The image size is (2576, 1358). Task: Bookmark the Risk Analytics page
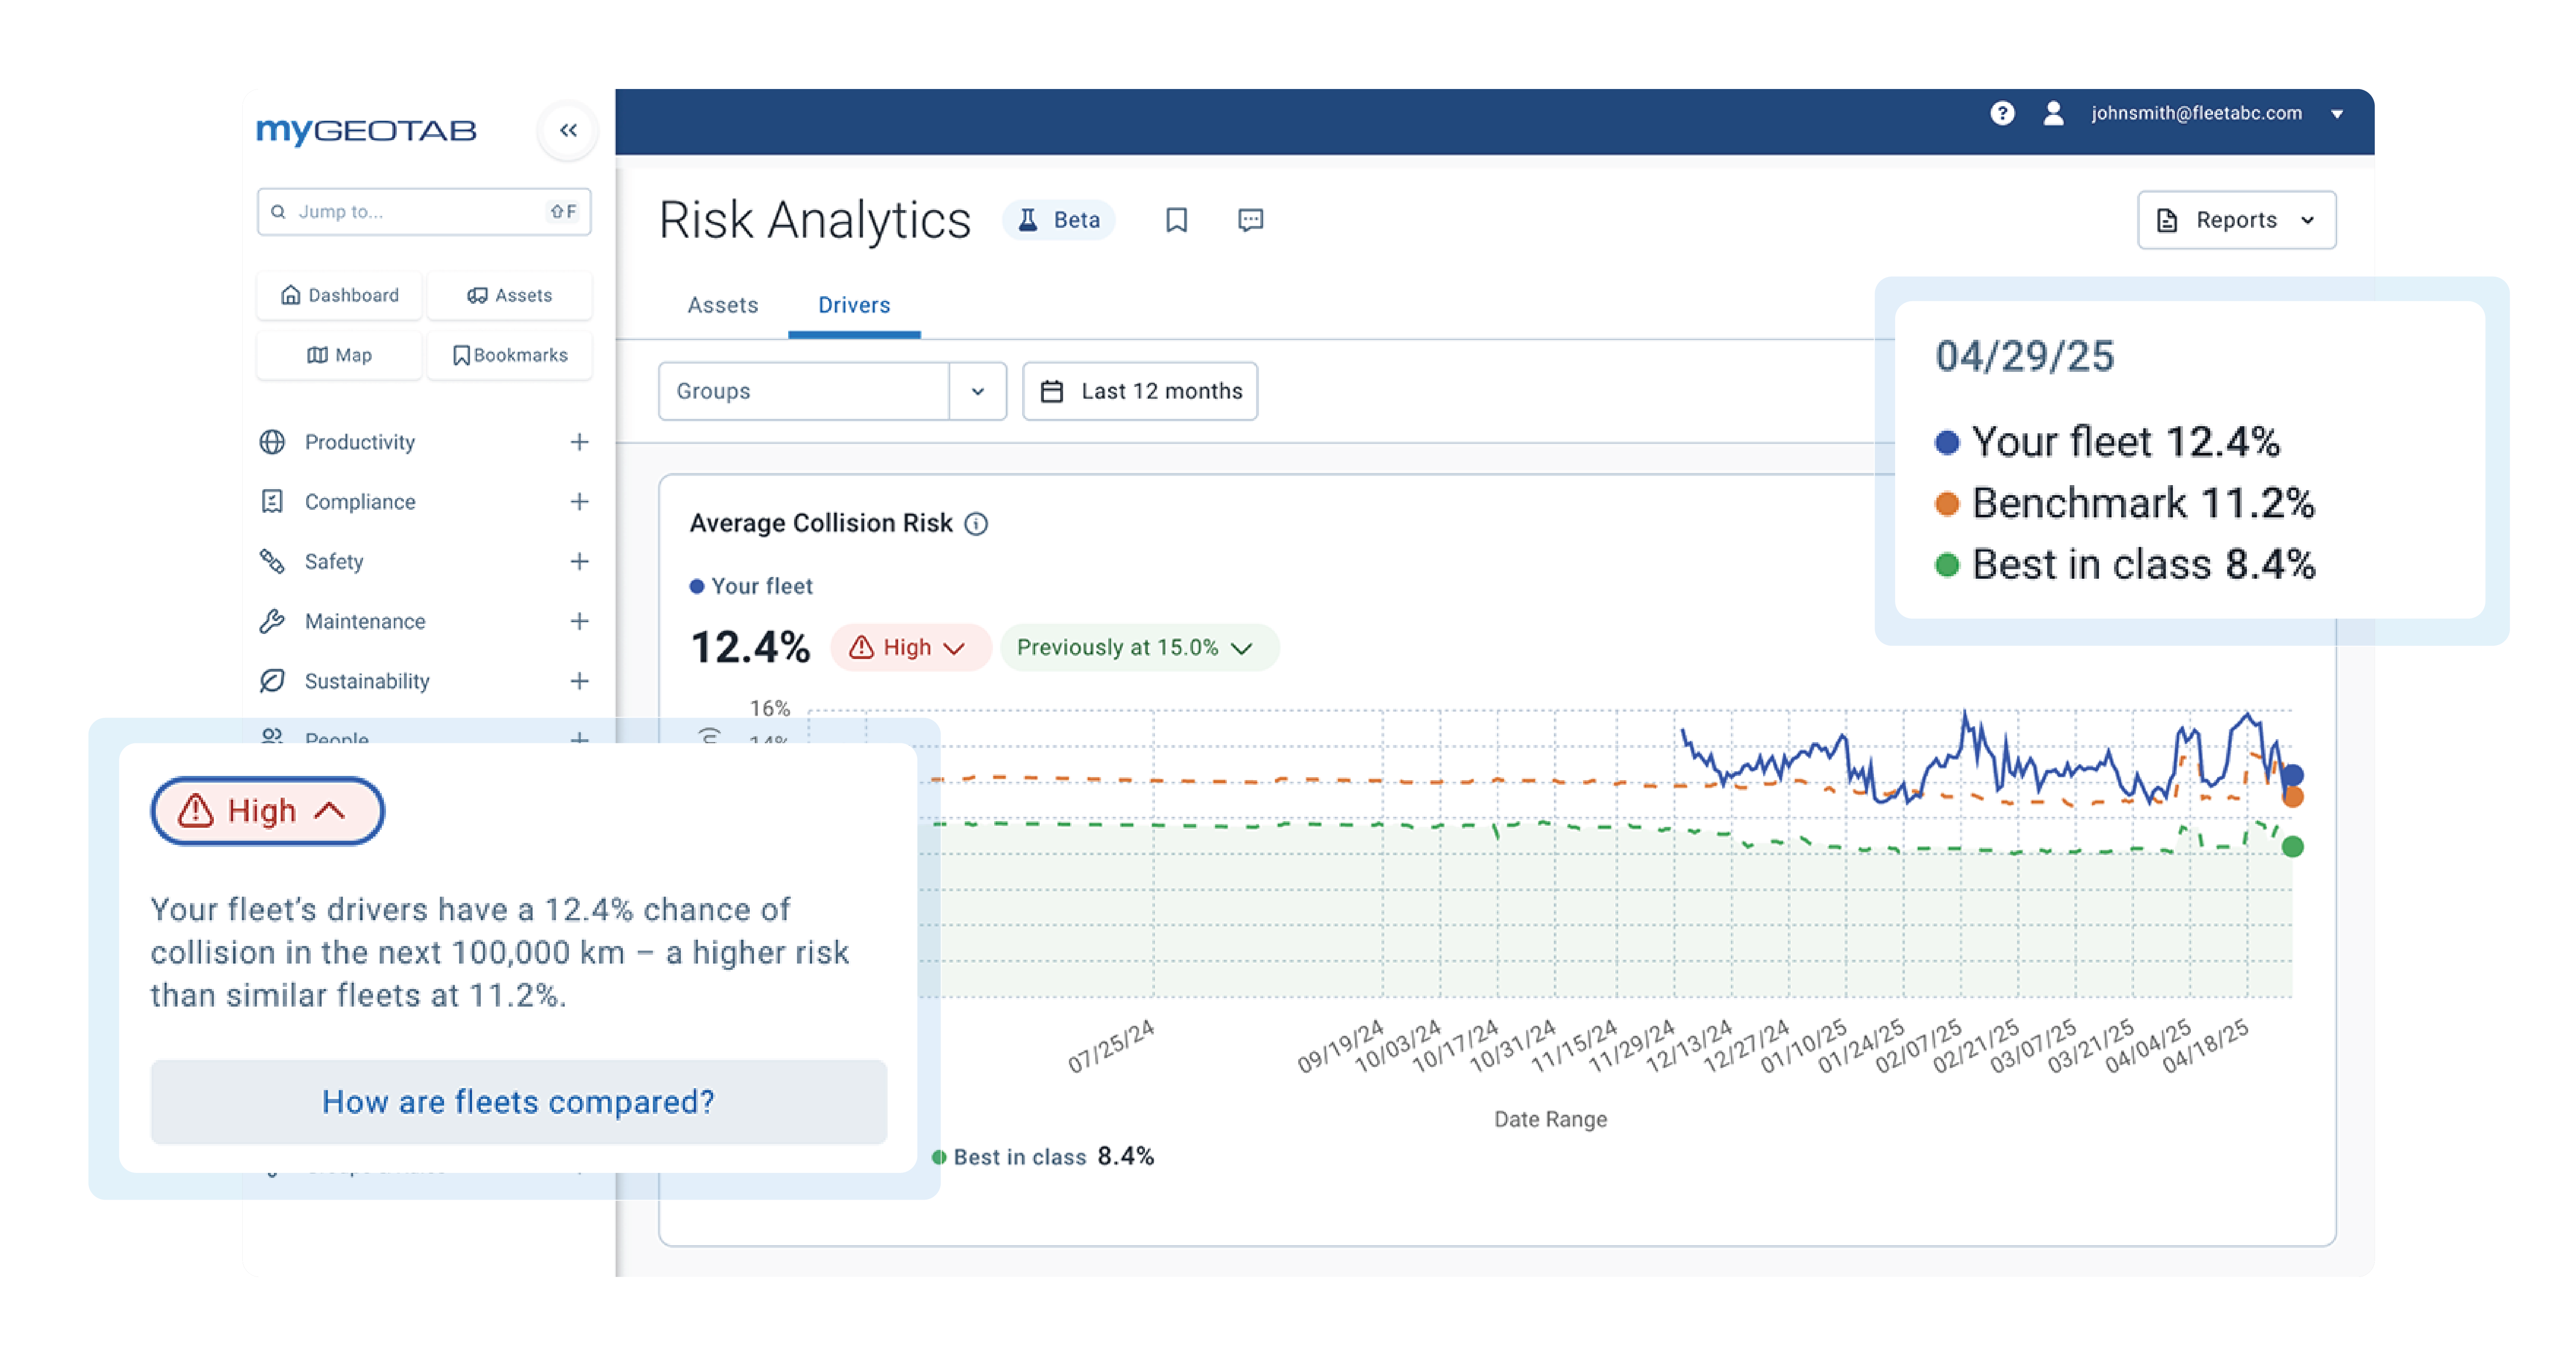[x=1176, y=220]
